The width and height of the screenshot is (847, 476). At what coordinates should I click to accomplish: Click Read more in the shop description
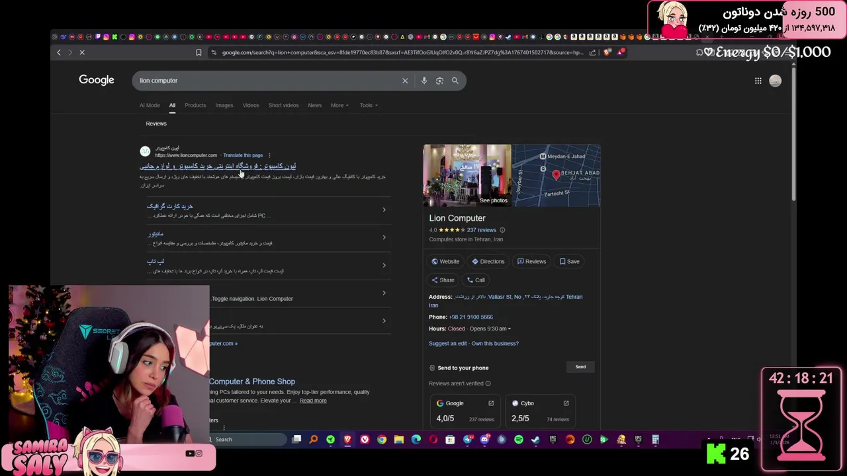[x=313, y=401]
